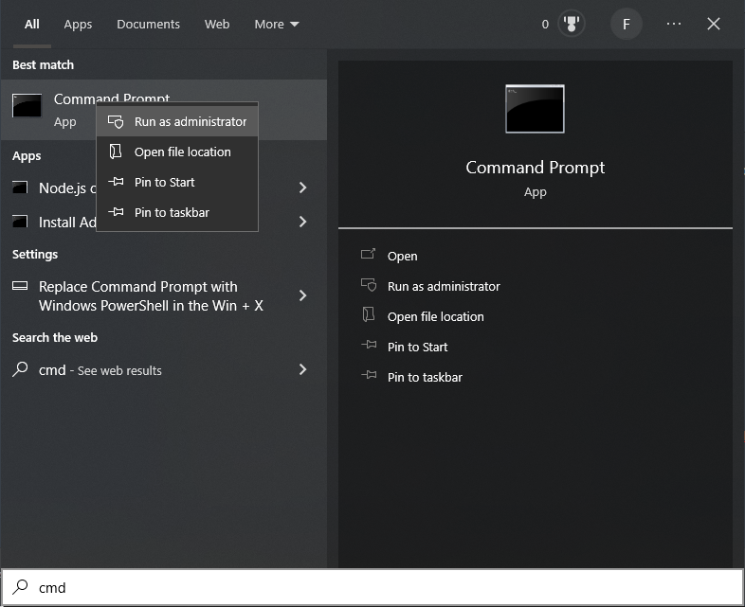
Task: Click the Node.js result icon
Action: [x=20, y=187]
